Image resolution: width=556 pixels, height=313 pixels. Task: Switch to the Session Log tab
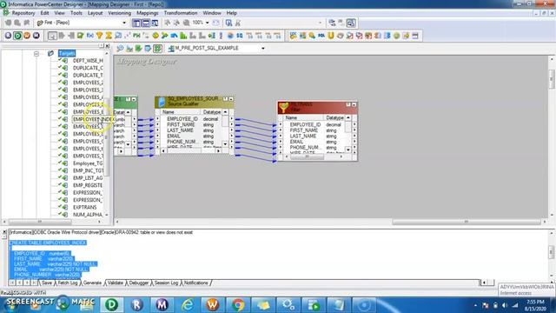tap(166, 283)
